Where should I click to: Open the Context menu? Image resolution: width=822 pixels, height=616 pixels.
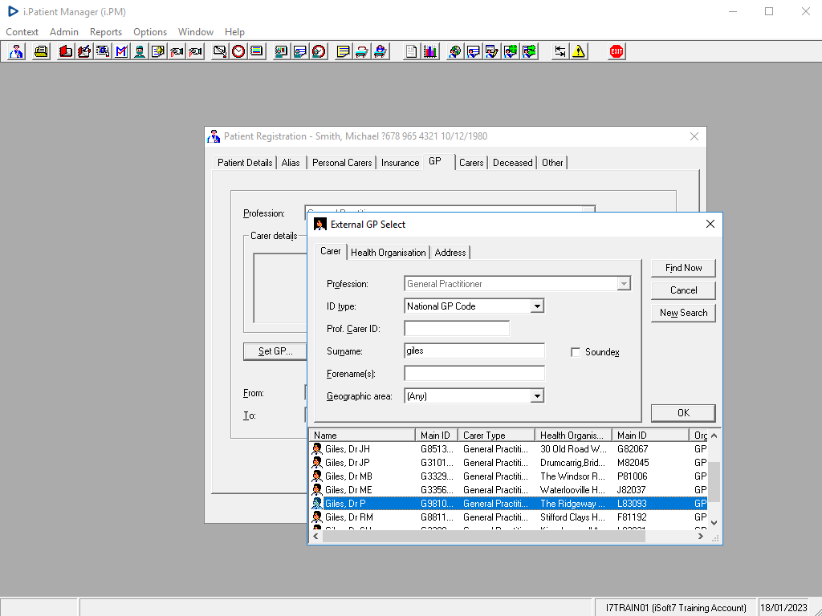click(x=22, y=32)
